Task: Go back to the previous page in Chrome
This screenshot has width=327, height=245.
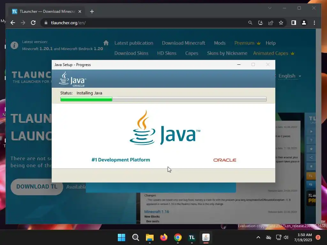Action: click(x=13, y=23)
